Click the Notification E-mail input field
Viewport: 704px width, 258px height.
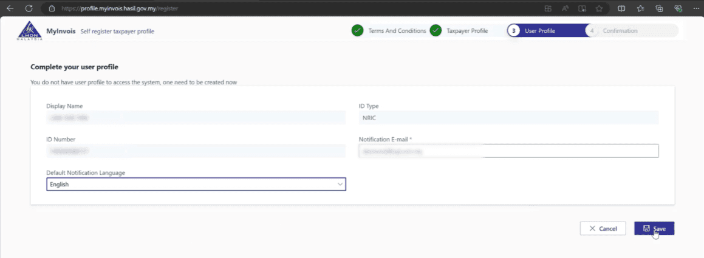(x=508, y=151)
